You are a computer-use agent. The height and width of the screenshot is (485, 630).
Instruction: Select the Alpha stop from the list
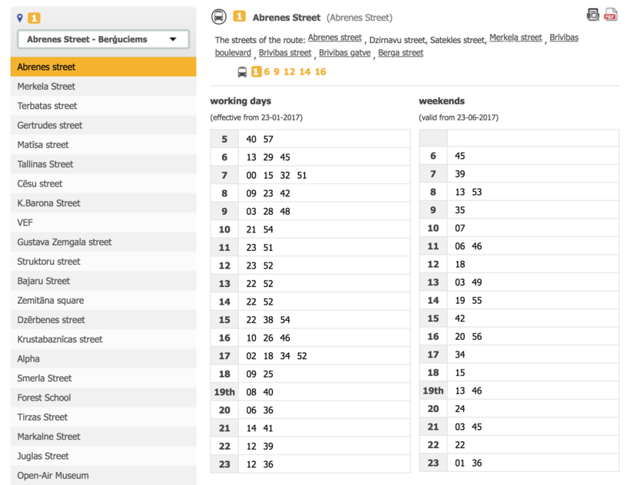pos(29,358)
